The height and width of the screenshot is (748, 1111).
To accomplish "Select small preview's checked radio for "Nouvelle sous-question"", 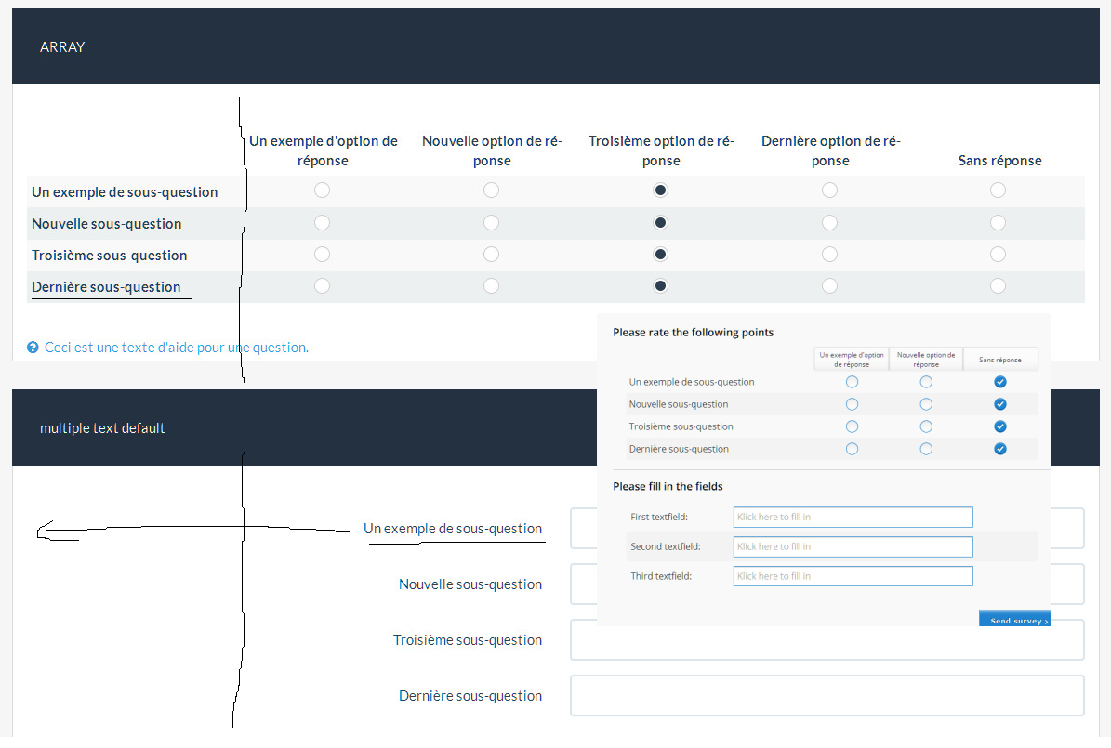I will [1000, 404].
